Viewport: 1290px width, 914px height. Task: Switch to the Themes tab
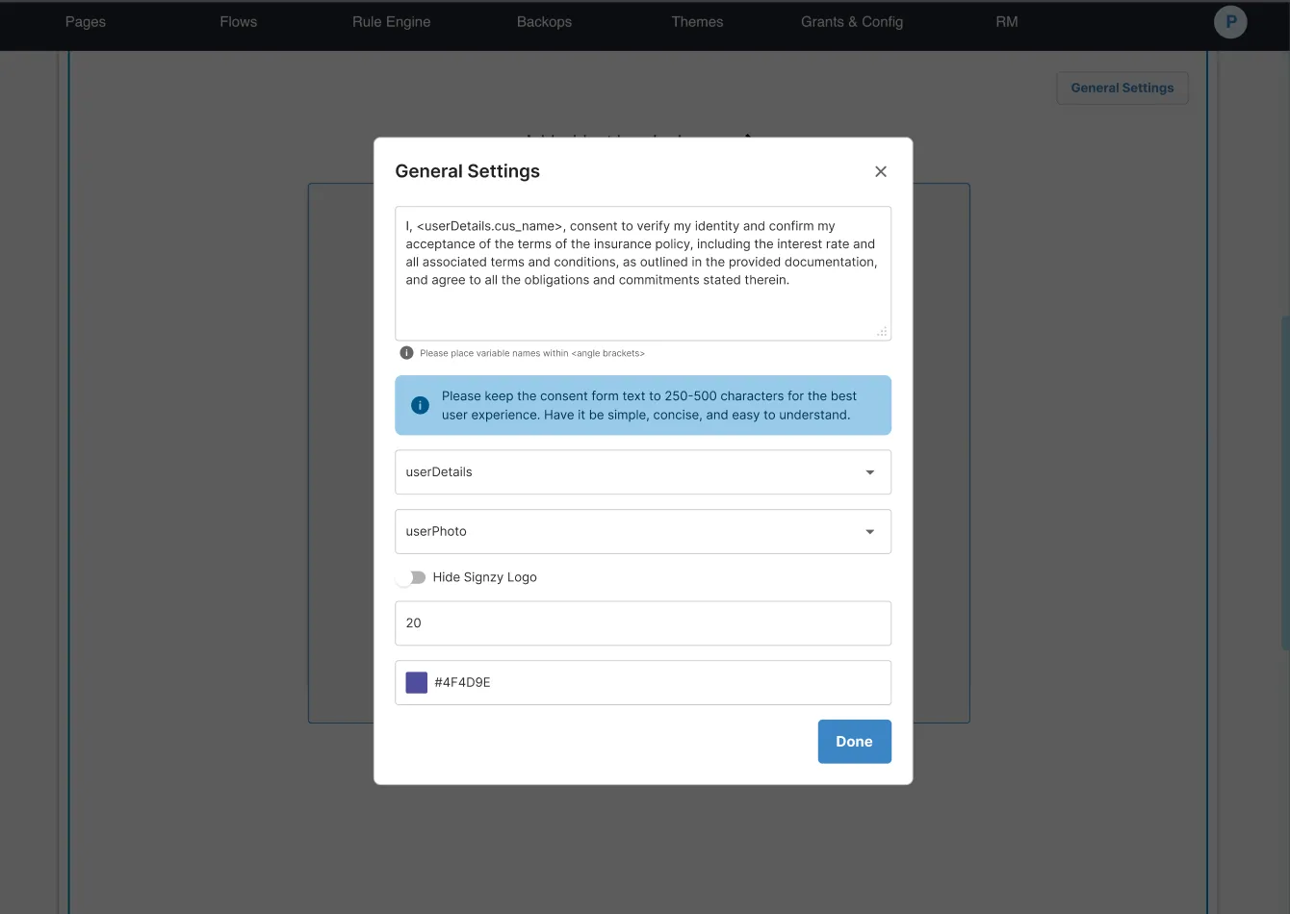coord(698,22)
